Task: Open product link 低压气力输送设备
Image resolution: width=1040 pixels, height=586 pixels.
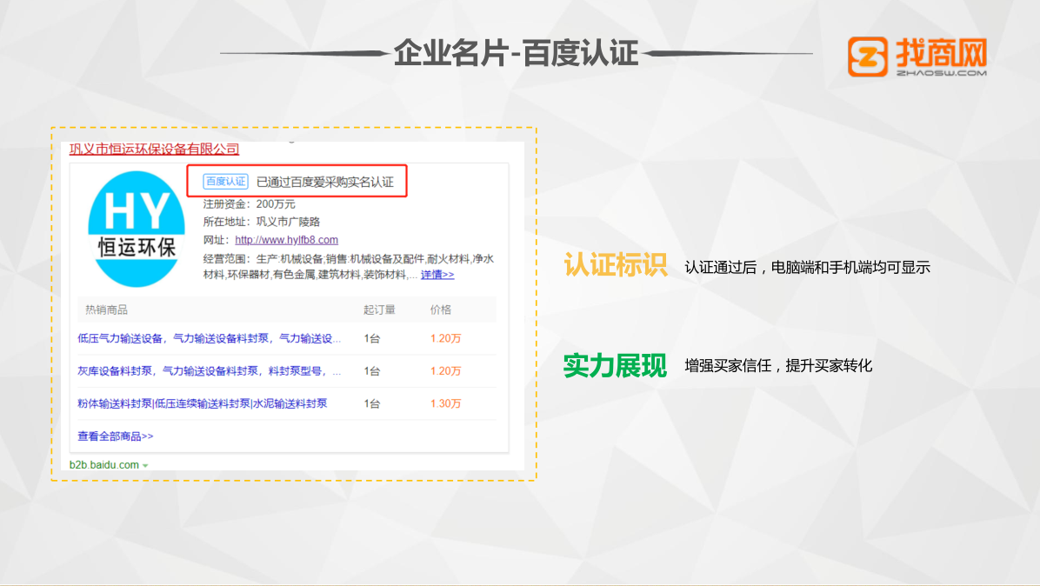Action: point(121,337)
